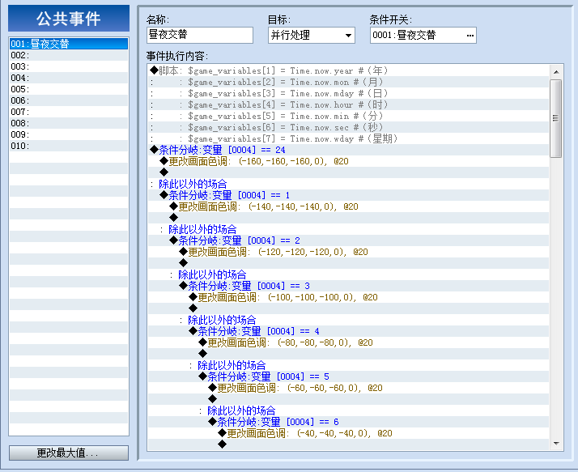This screenshot has height=472, width=578.
Task: Select tint command (-80,-80,-80,0)
Action: pyautogui.click(x=348, y=343)
